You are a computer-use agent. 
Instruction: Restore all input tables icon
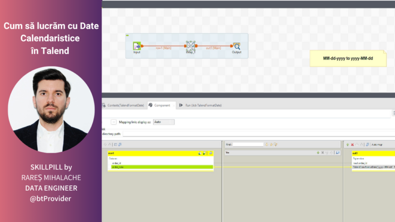click(120, 144)
